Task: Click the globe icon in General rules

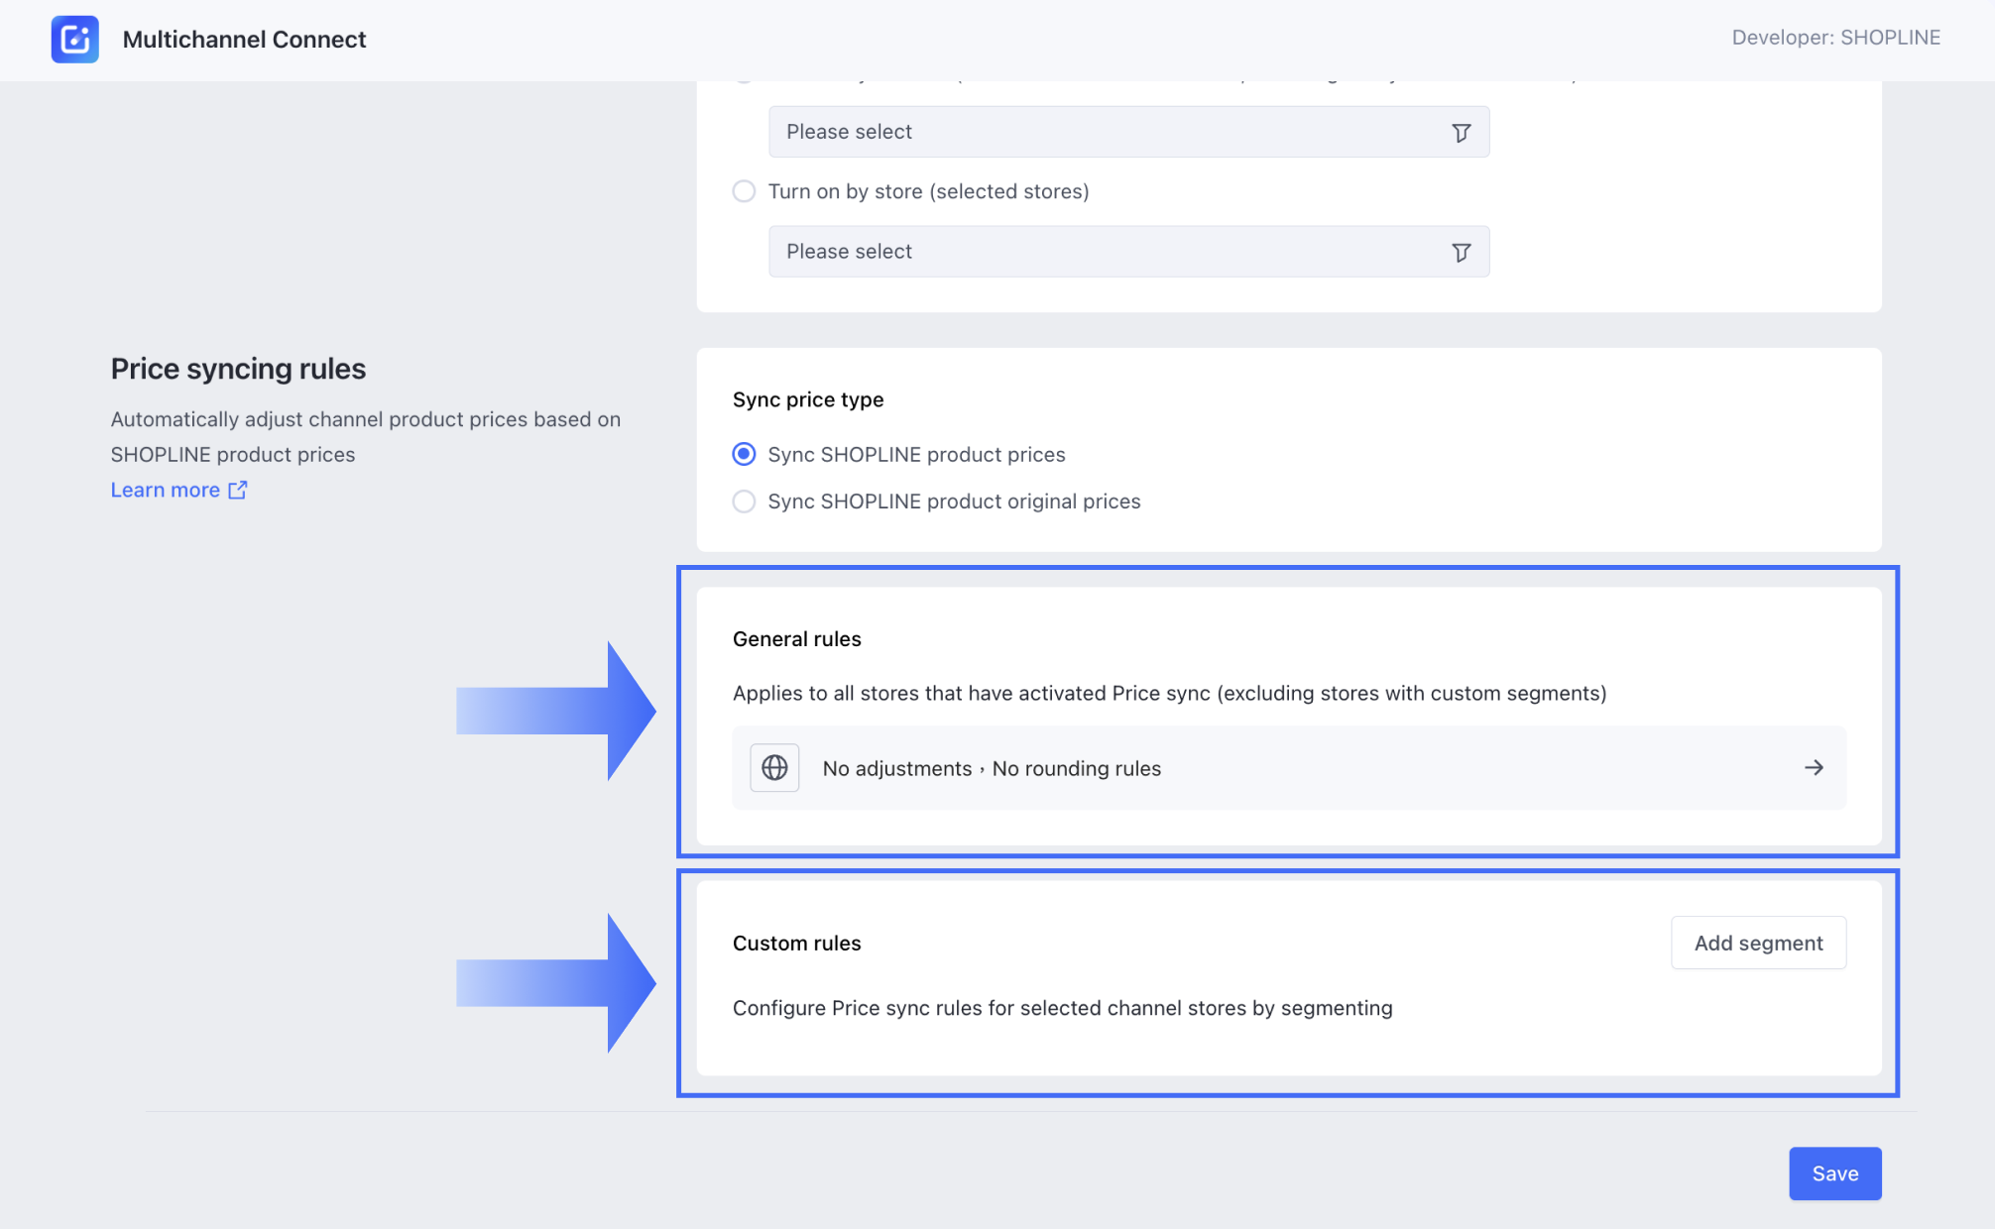Action: [x=774, y=768]
